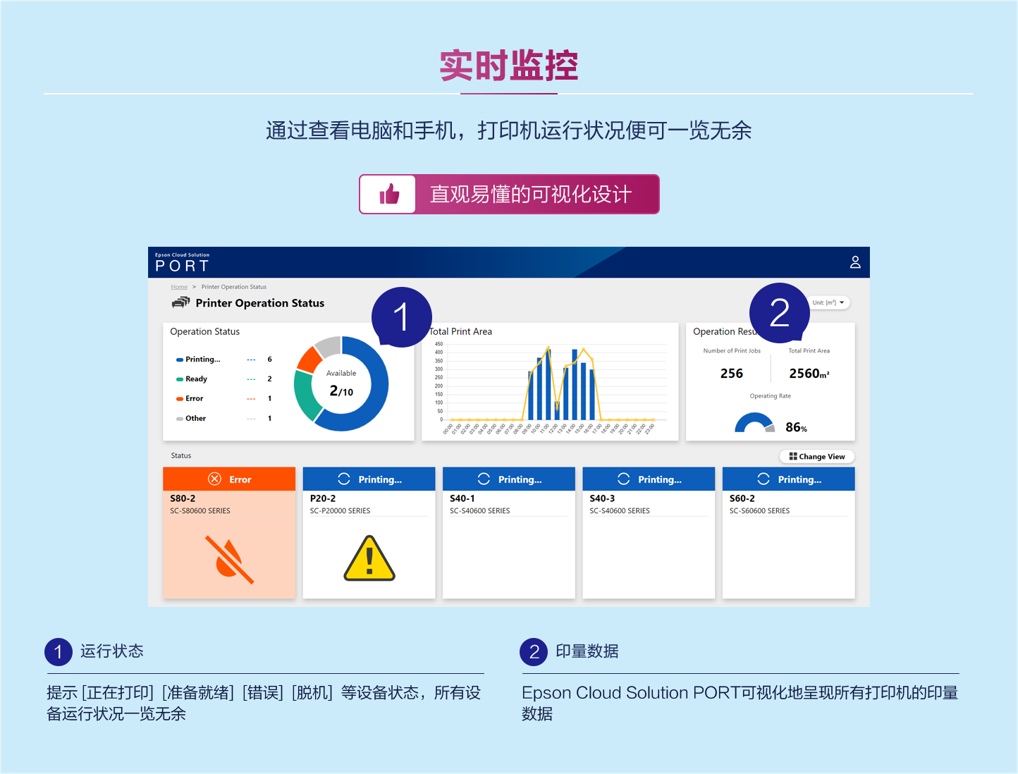Image resolution: width=1018 pixels, height=774 pixels.
Task: Click the orange Error legend color marker
Action: pos(180,399)
